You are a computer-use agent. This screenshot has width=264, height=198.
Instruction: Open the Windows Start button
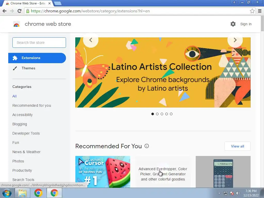[x=6, y=193]
